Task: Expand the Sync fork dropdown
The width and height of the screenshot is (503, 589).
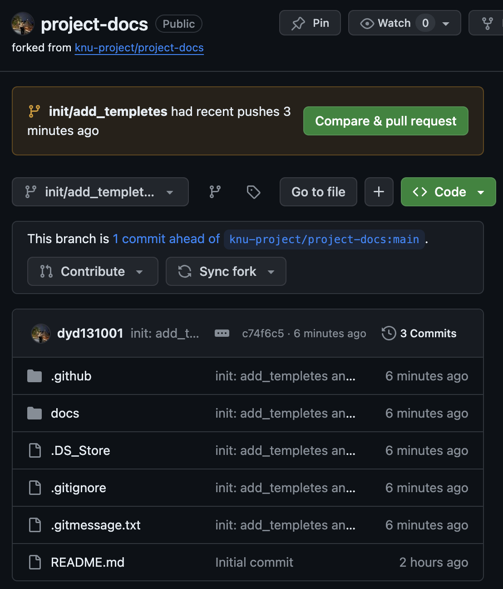Action: (226, 271)
